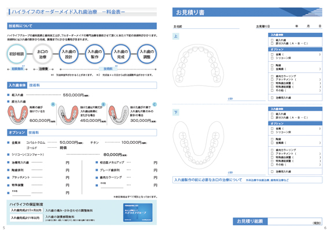Check 部分入れ歯 (A・B・C) in 上 section

[x=272, y=43]
